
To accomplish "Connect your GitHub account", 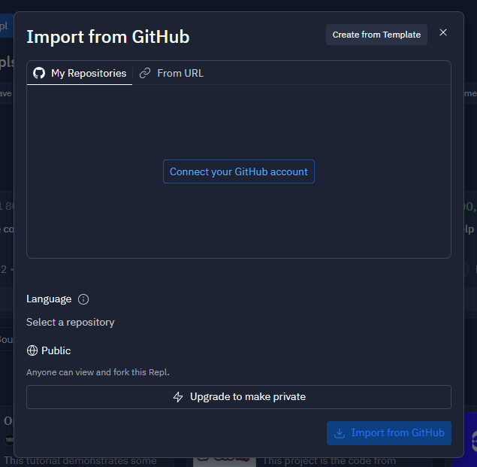I will 239,171.
